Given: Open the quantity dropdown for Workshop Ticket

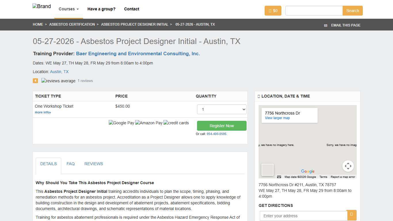Looking at the screenshot, I should [221, 109].
